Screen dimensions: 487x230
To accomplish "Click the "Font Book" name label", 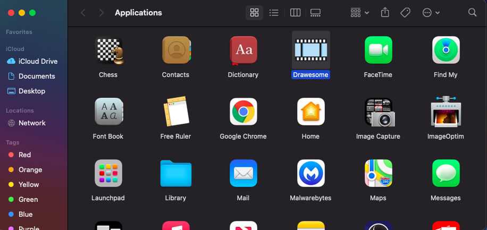I will click(108, 137).
